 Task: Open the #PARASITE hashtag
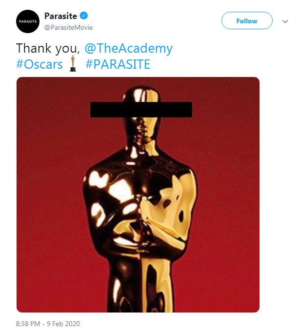point(118,64)
